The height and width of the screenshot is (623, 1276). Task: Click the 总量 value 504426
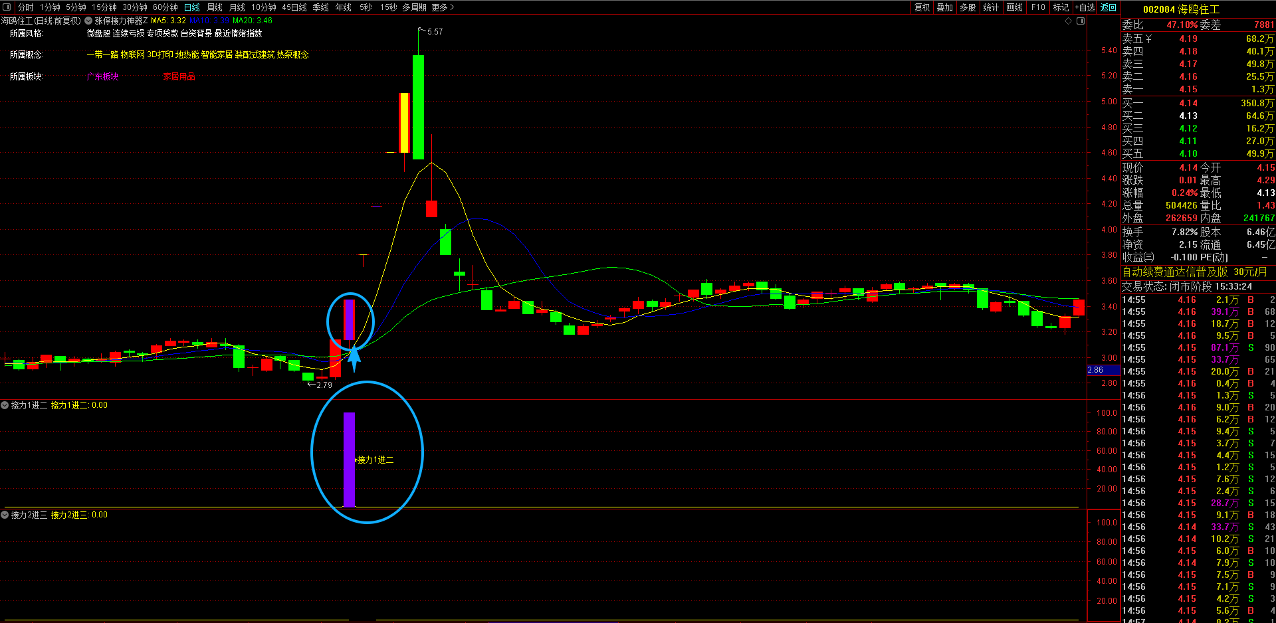1182,205
